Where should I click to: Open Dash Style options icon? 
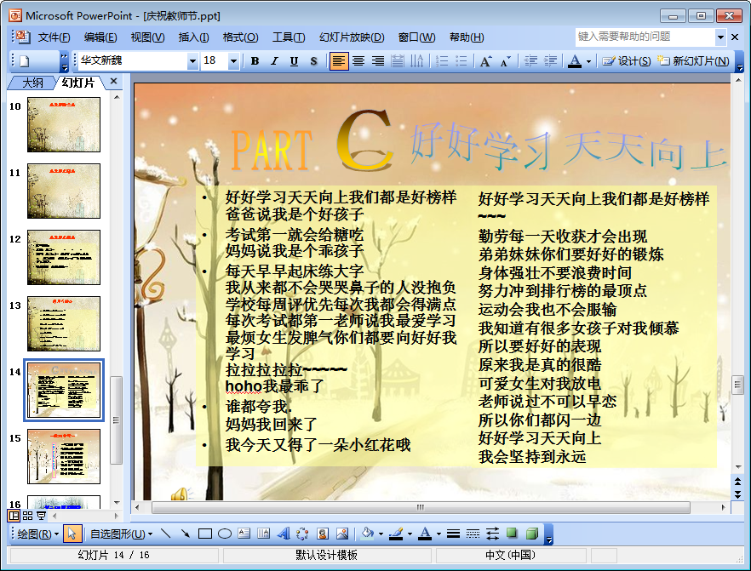(x=473, y=534)
